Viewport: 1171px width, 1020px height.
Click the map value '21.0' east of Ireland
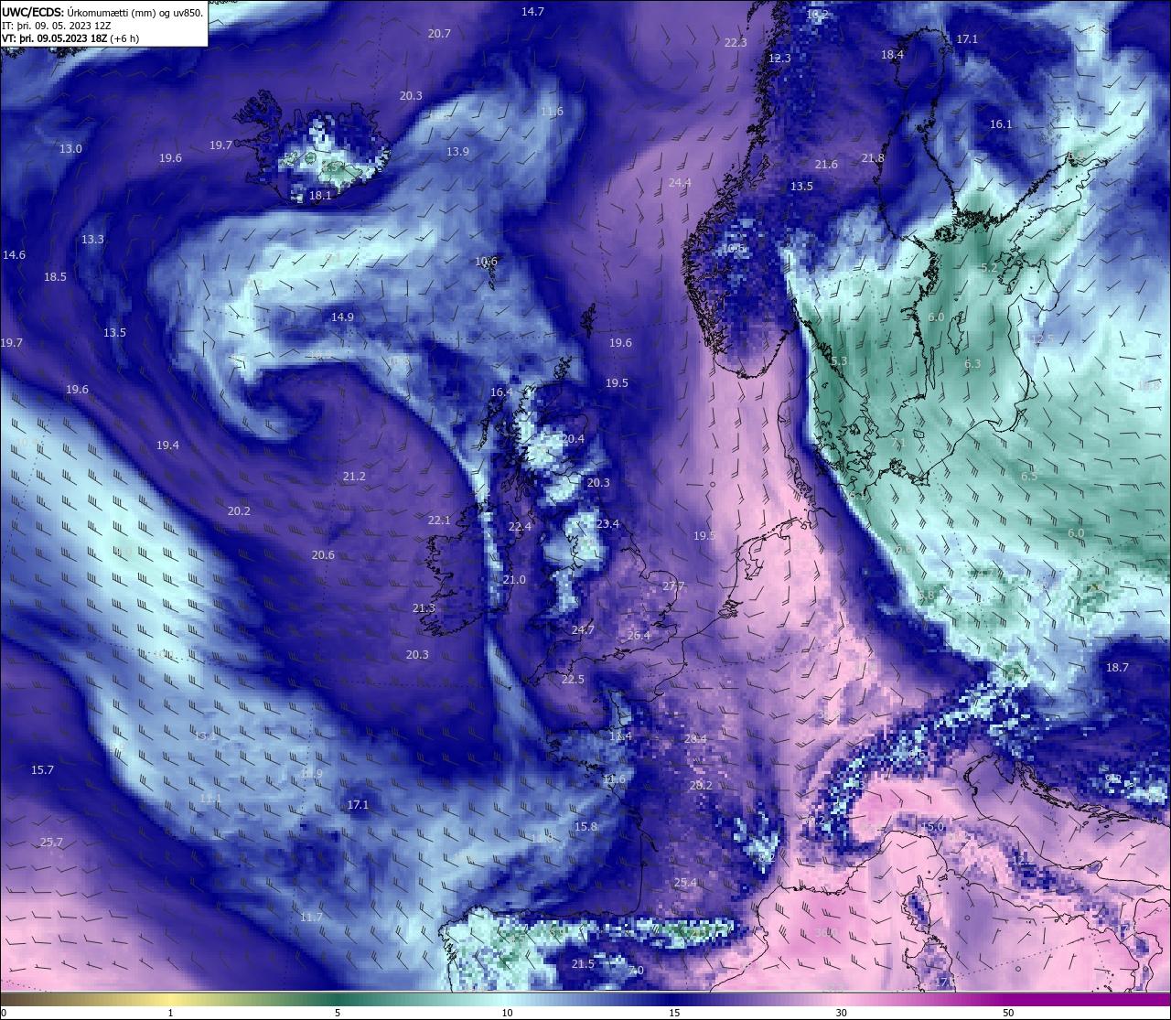514,580
